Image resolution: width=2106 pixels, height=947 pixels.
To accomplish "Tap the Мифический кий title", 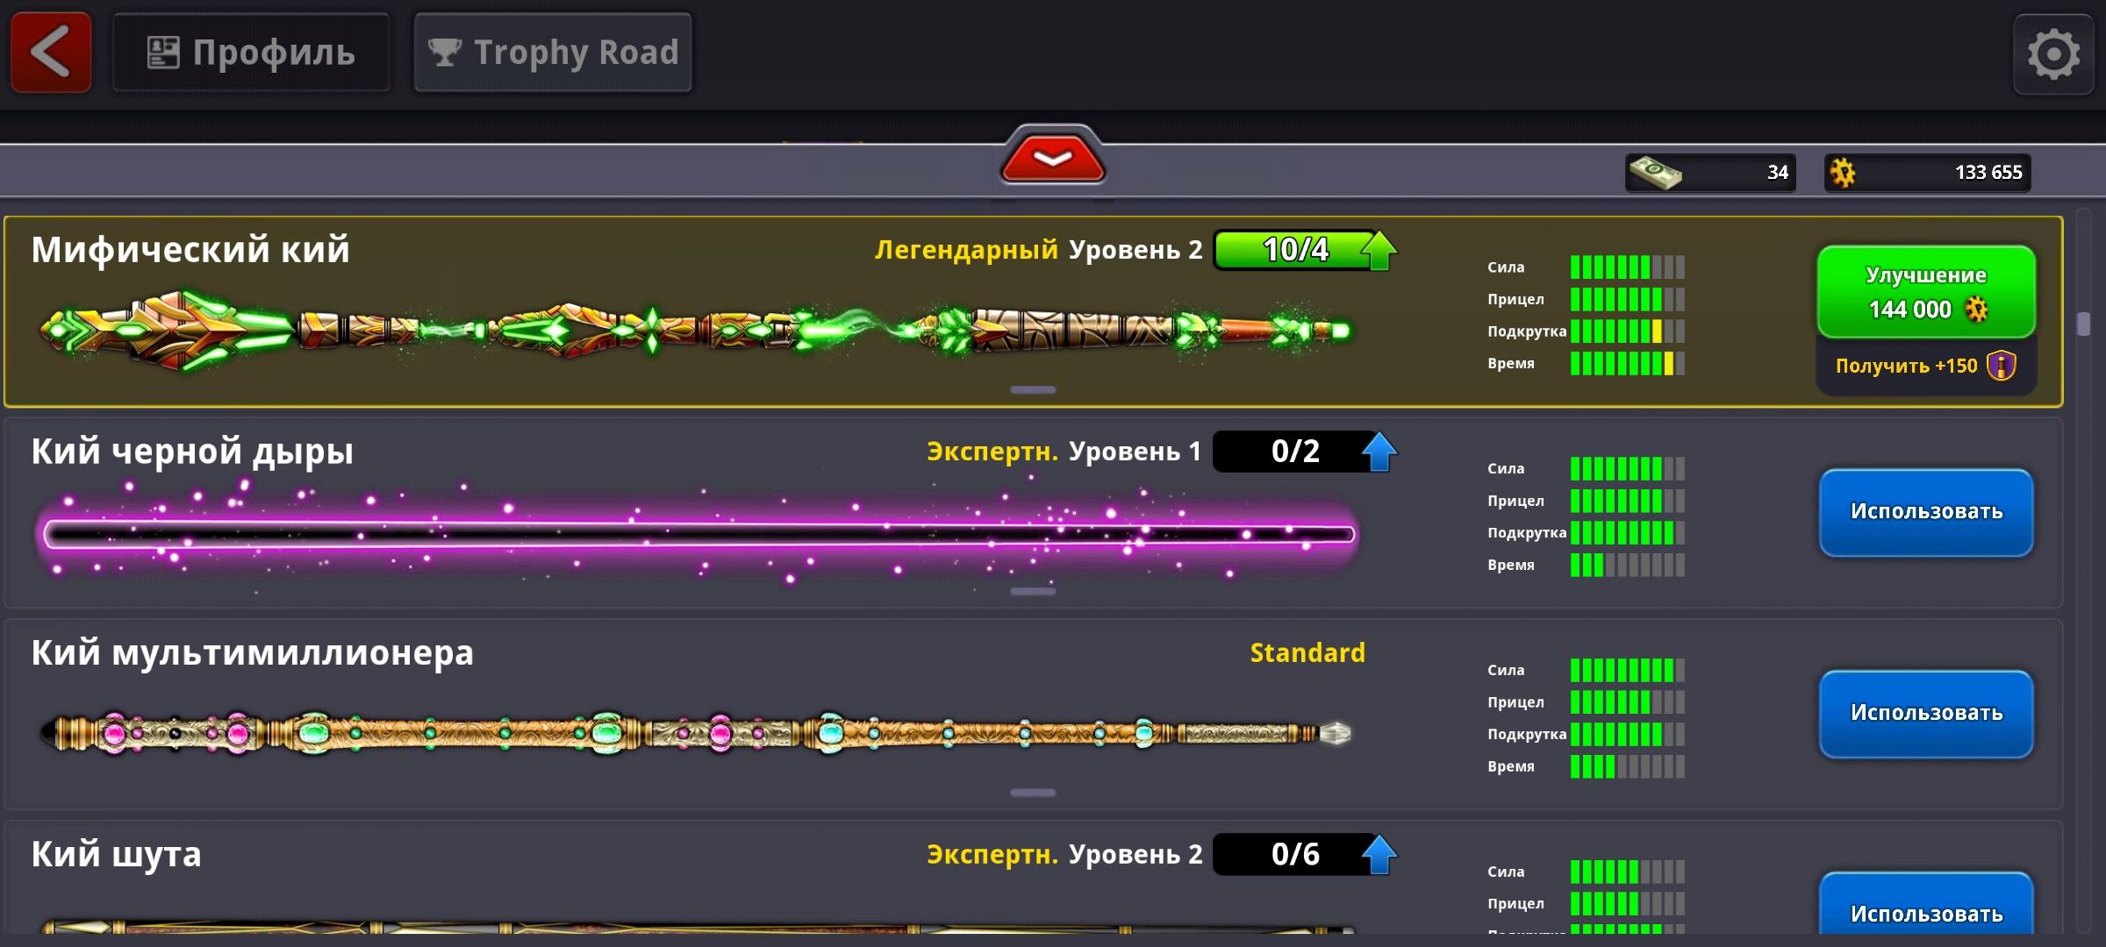I will tap(190, 250).
